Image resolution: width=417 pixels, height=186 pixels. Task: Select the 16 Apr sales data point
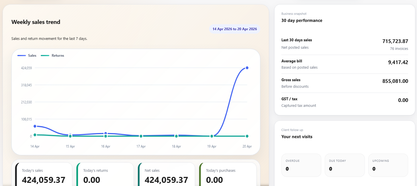click(x=106, y=133)
